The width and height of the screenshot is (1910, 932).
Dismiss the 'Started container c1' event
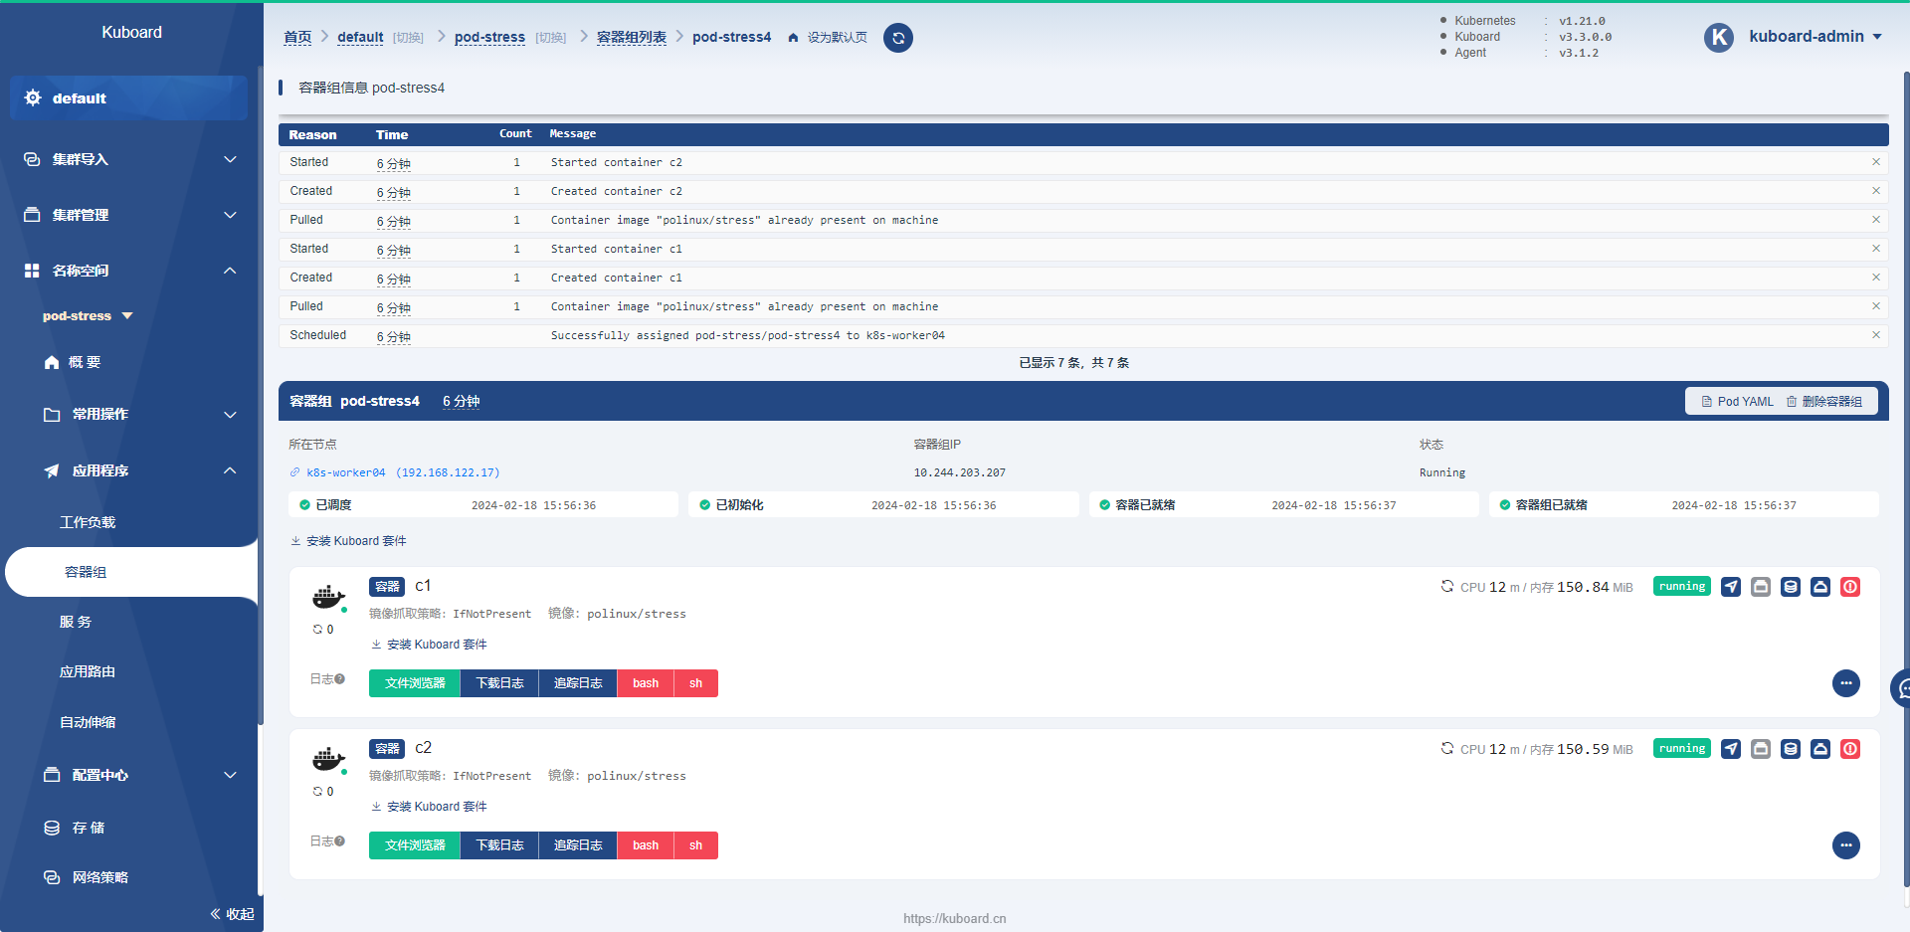(x=1876, y=249)
